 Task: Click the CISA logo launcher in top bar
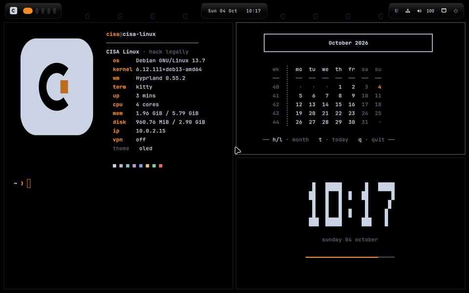pos(14,11)
